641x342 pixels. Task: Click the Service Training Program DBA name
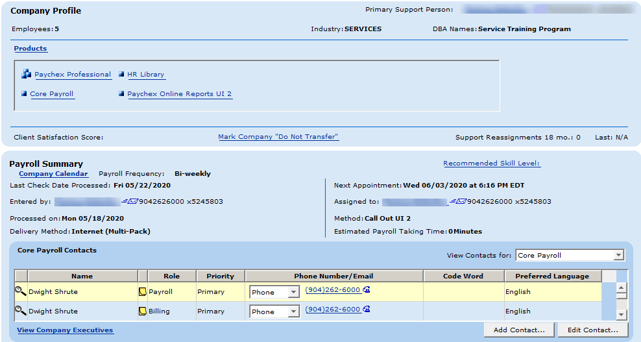click(524, 29)
